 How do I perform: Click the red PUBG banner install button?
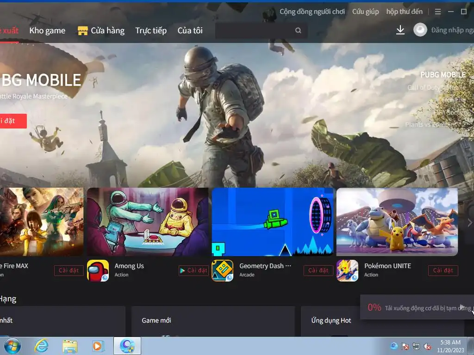[13, 121]
